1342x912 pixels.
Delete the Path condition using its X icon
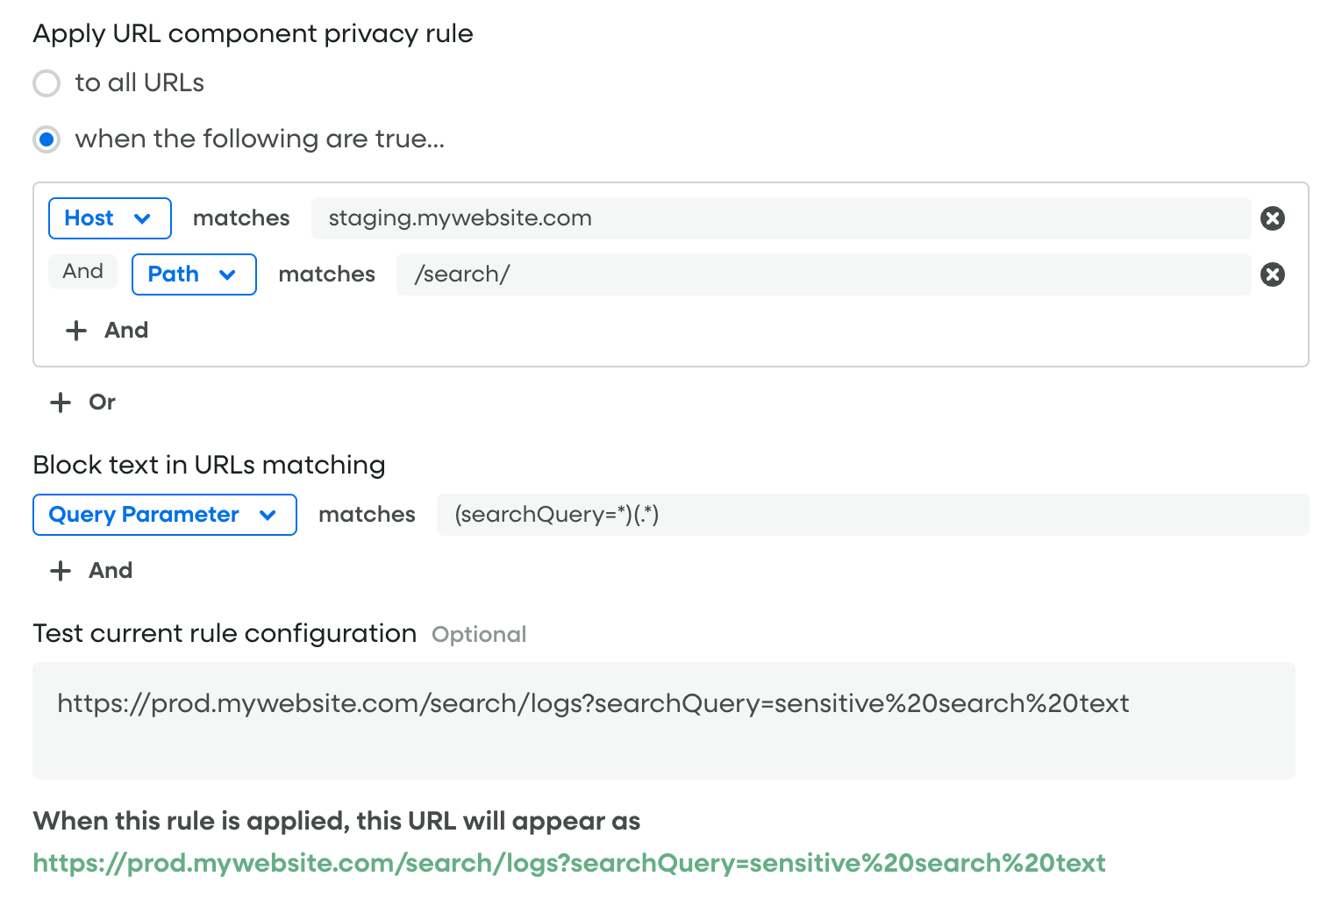(1272, 274)
